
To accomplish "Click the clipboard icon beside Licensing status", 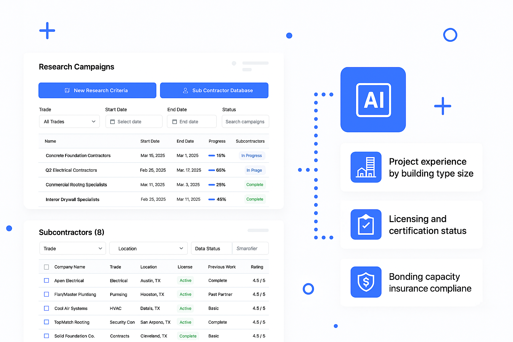I will pyautogui.click(x=366, y=224).
